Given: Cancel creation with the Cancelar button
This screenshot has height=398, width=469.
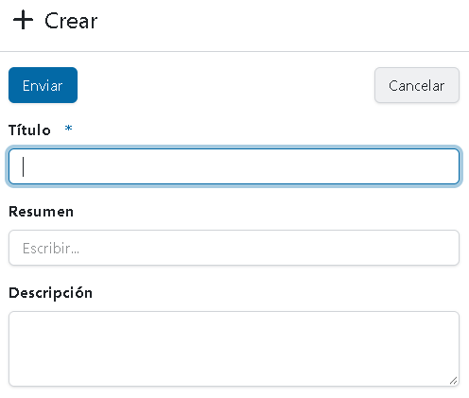Looking at the screenshot, I should (x=417, y=85).
